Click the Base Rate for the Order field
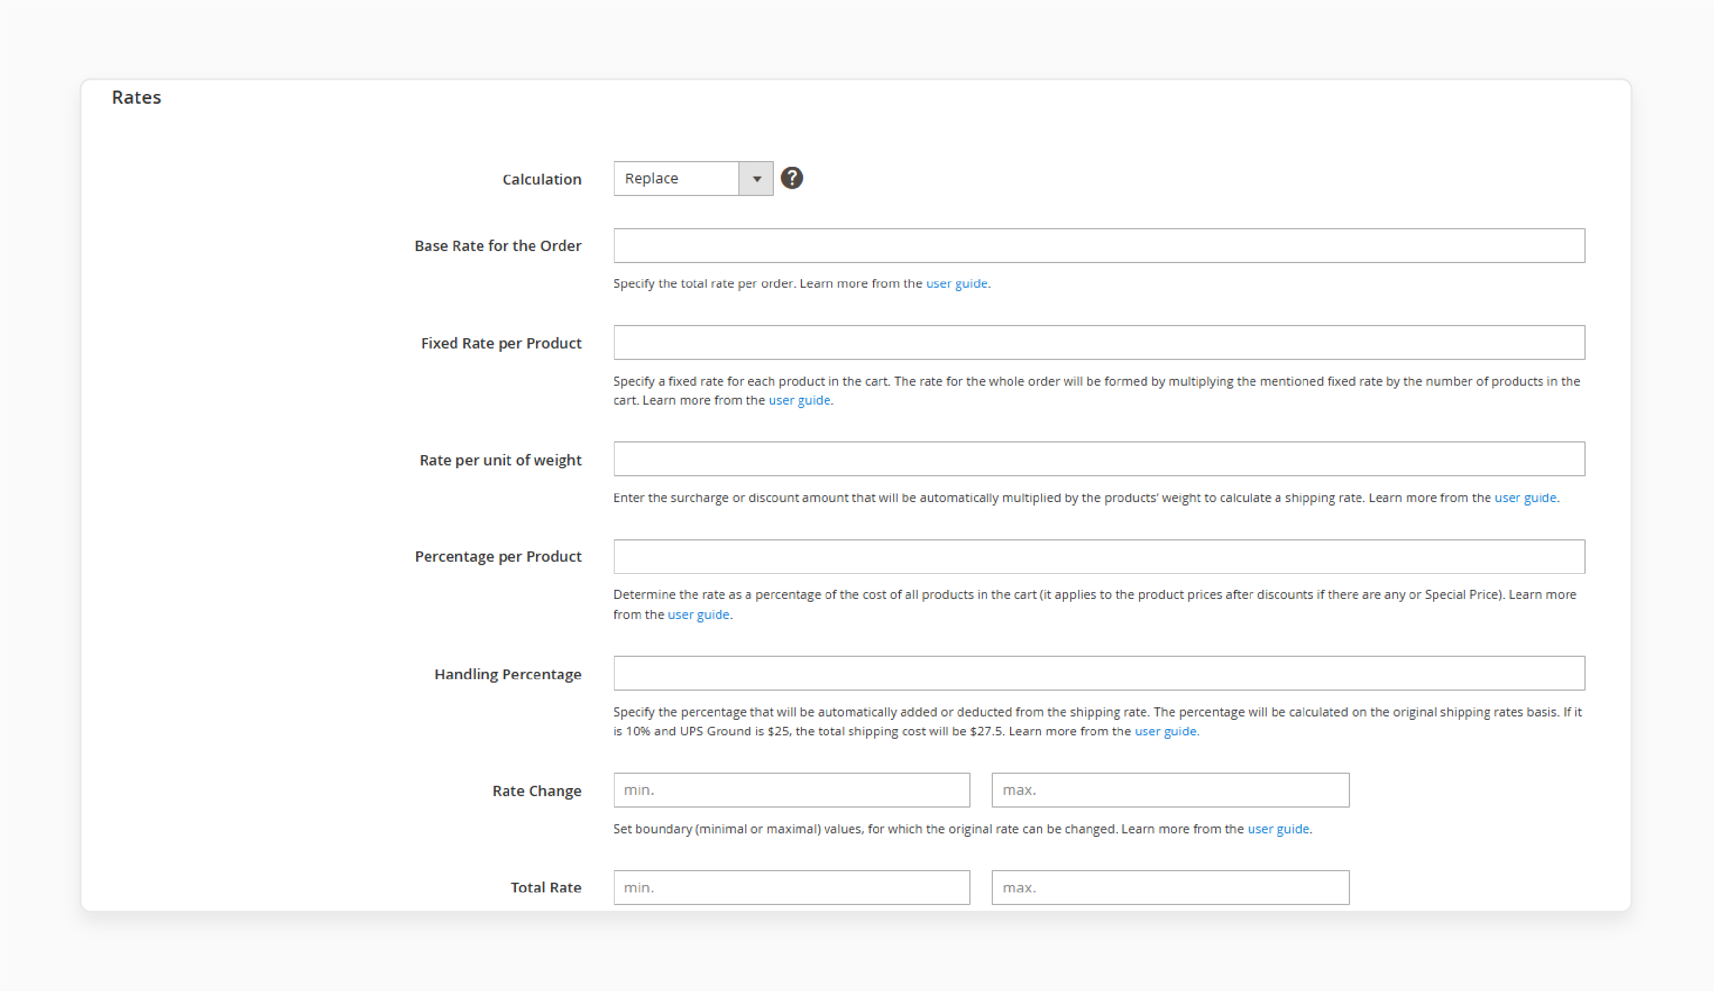Image resolution: width=1714 pixels, height=991 pixels. click(1098, 245)
